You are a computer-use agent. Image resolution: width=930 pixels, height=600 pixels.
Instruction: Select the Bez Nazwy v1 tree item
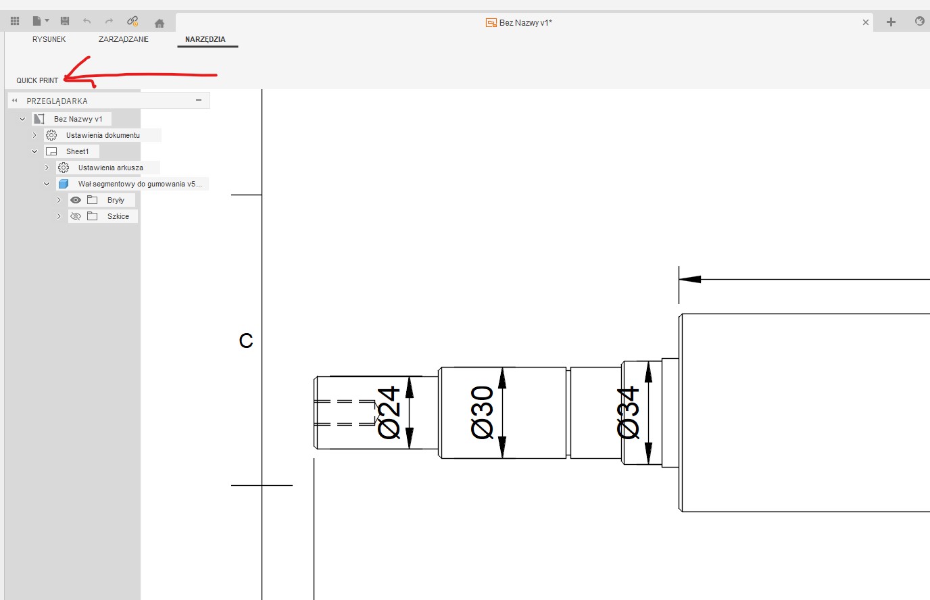[x=78, y=119]
